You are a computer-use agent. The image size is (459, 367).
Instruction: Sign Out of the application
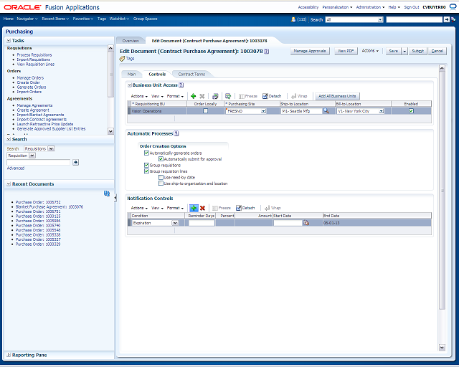[412, 7]
